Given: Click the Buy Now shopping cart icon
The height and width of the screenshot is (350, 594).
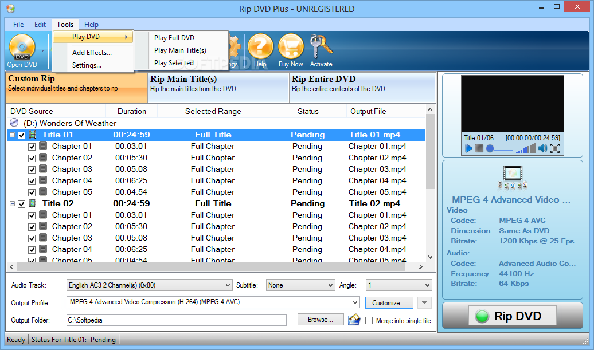Looking at the screenshot, I should [291, 46].
